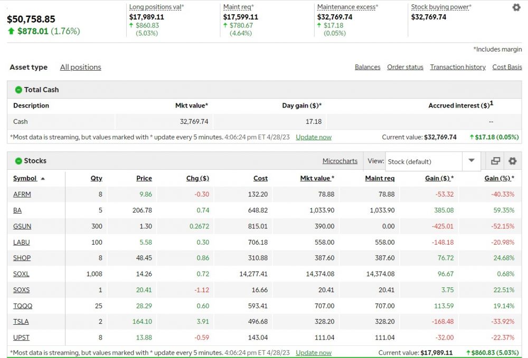Click Update now in Total Cash section
528x358 pixels.
pyautogui.click(x=314, y=137)
